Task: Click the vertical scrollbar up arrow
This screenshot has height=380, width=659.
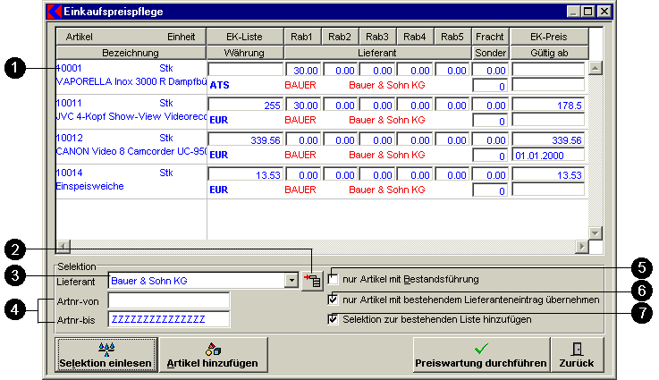Action: tap(596, 68)
